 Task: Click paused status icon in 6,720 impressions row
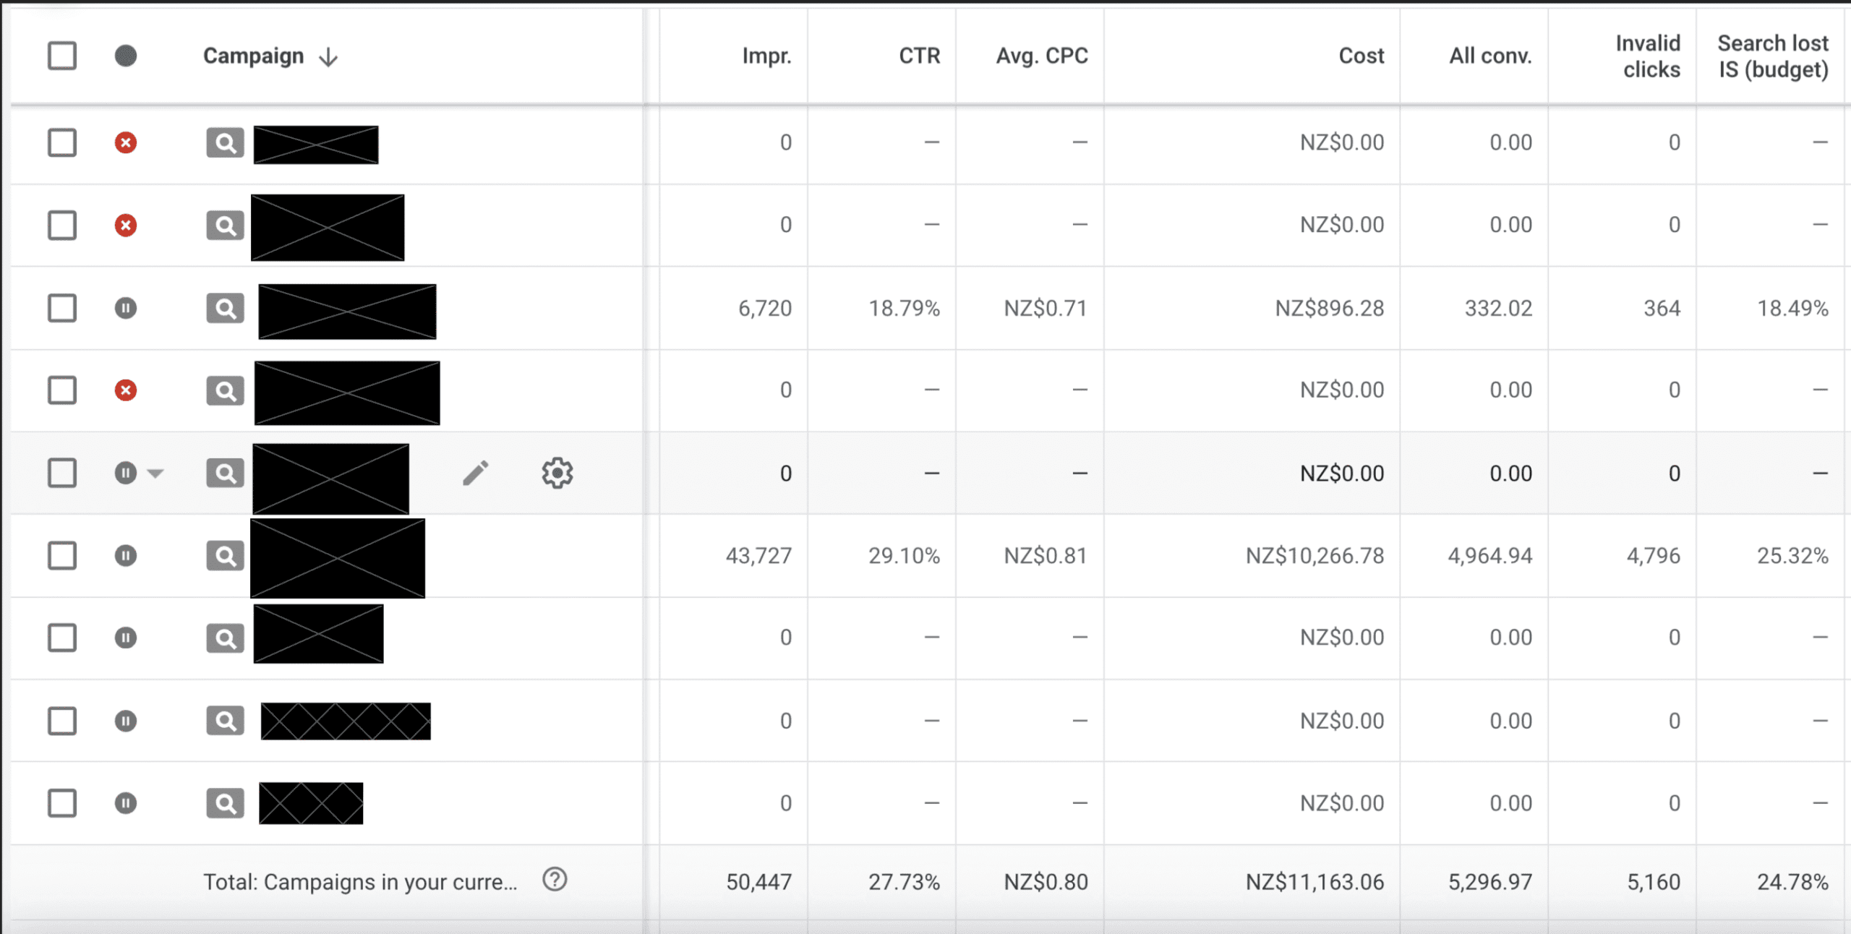(x=126, y=309)
